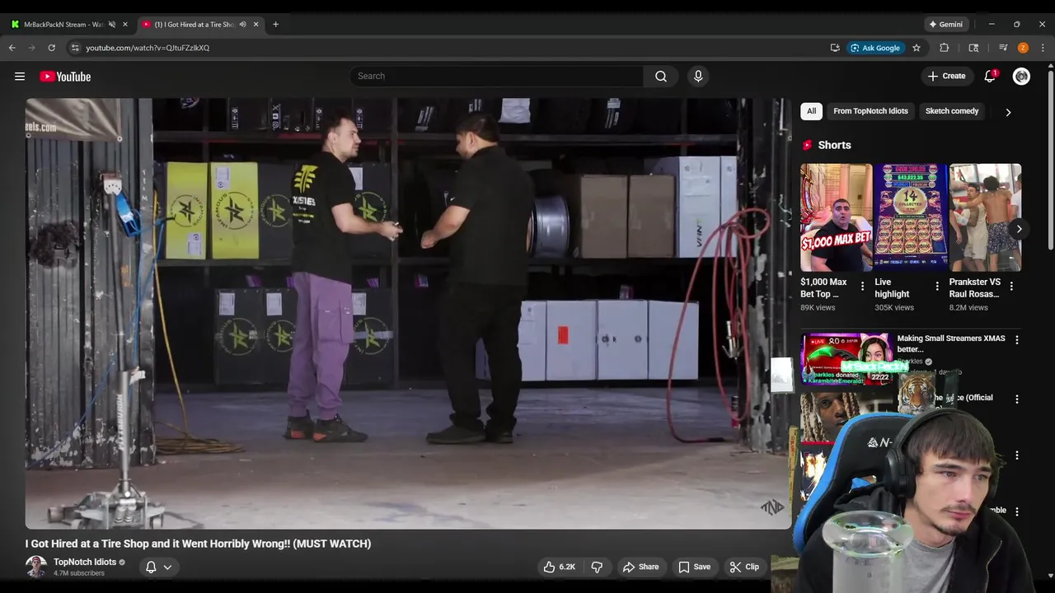Mute the YouTube tab audio icon
This screenshot has height=593, width=1055.
(x=242, y=24)
